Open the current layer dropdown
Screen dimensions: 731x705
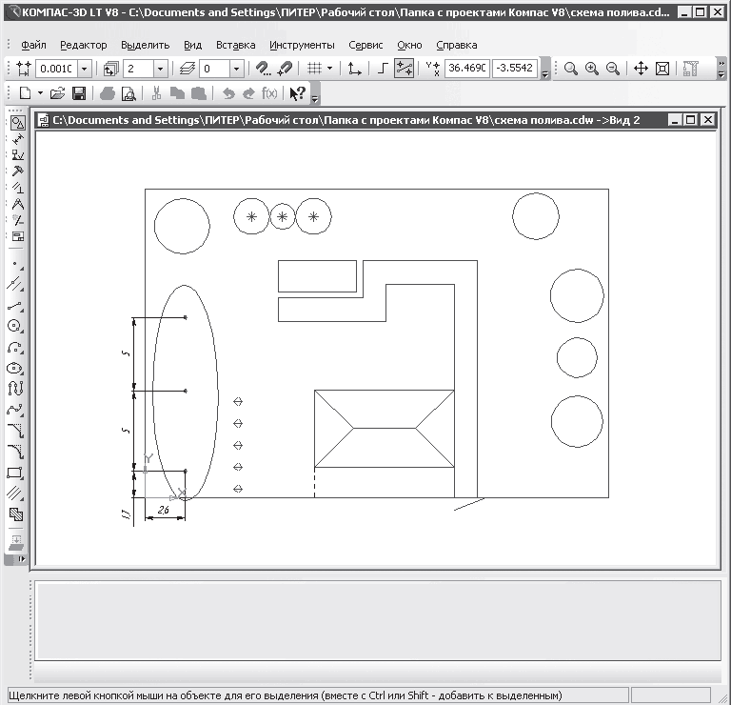coord(236,69)
